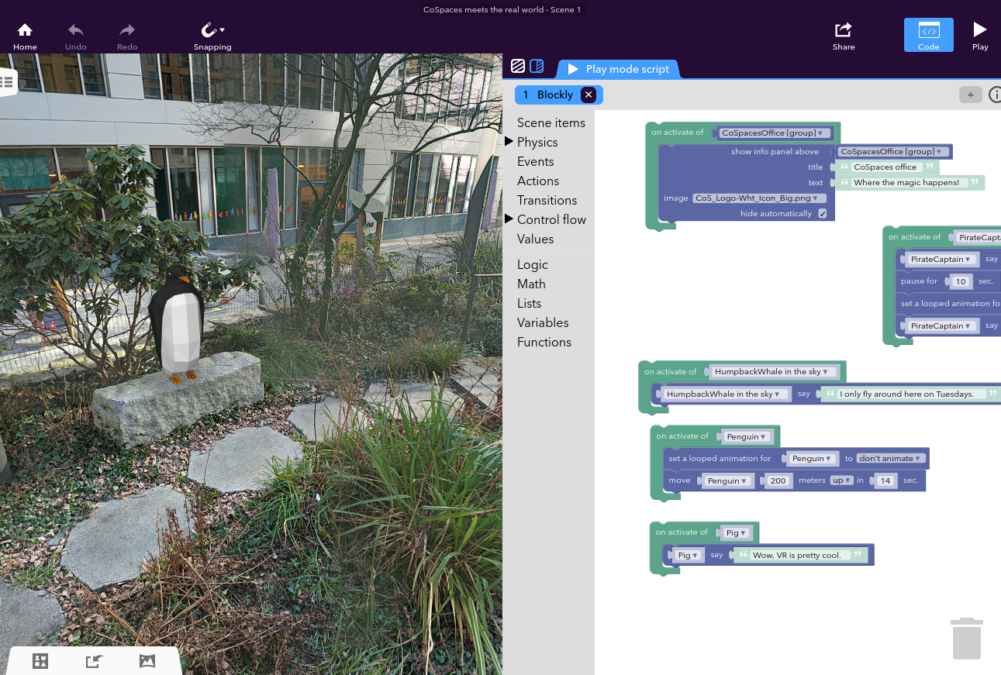Click the Code button
The image size is (1001, 675).
pos(928,34)
